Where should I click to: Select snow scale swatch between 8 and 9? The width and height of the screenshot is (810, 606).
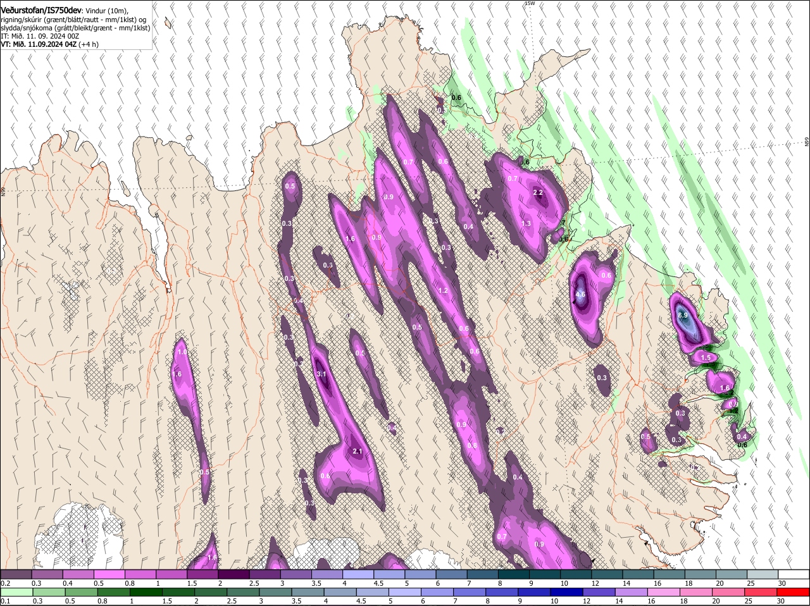coord(514,574)
